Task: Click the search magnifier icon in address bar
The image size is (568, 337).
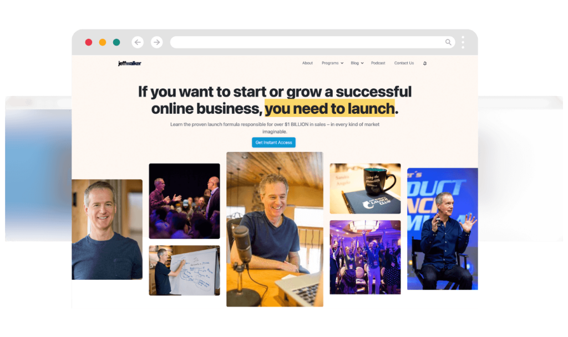Action: coord(448,42)
